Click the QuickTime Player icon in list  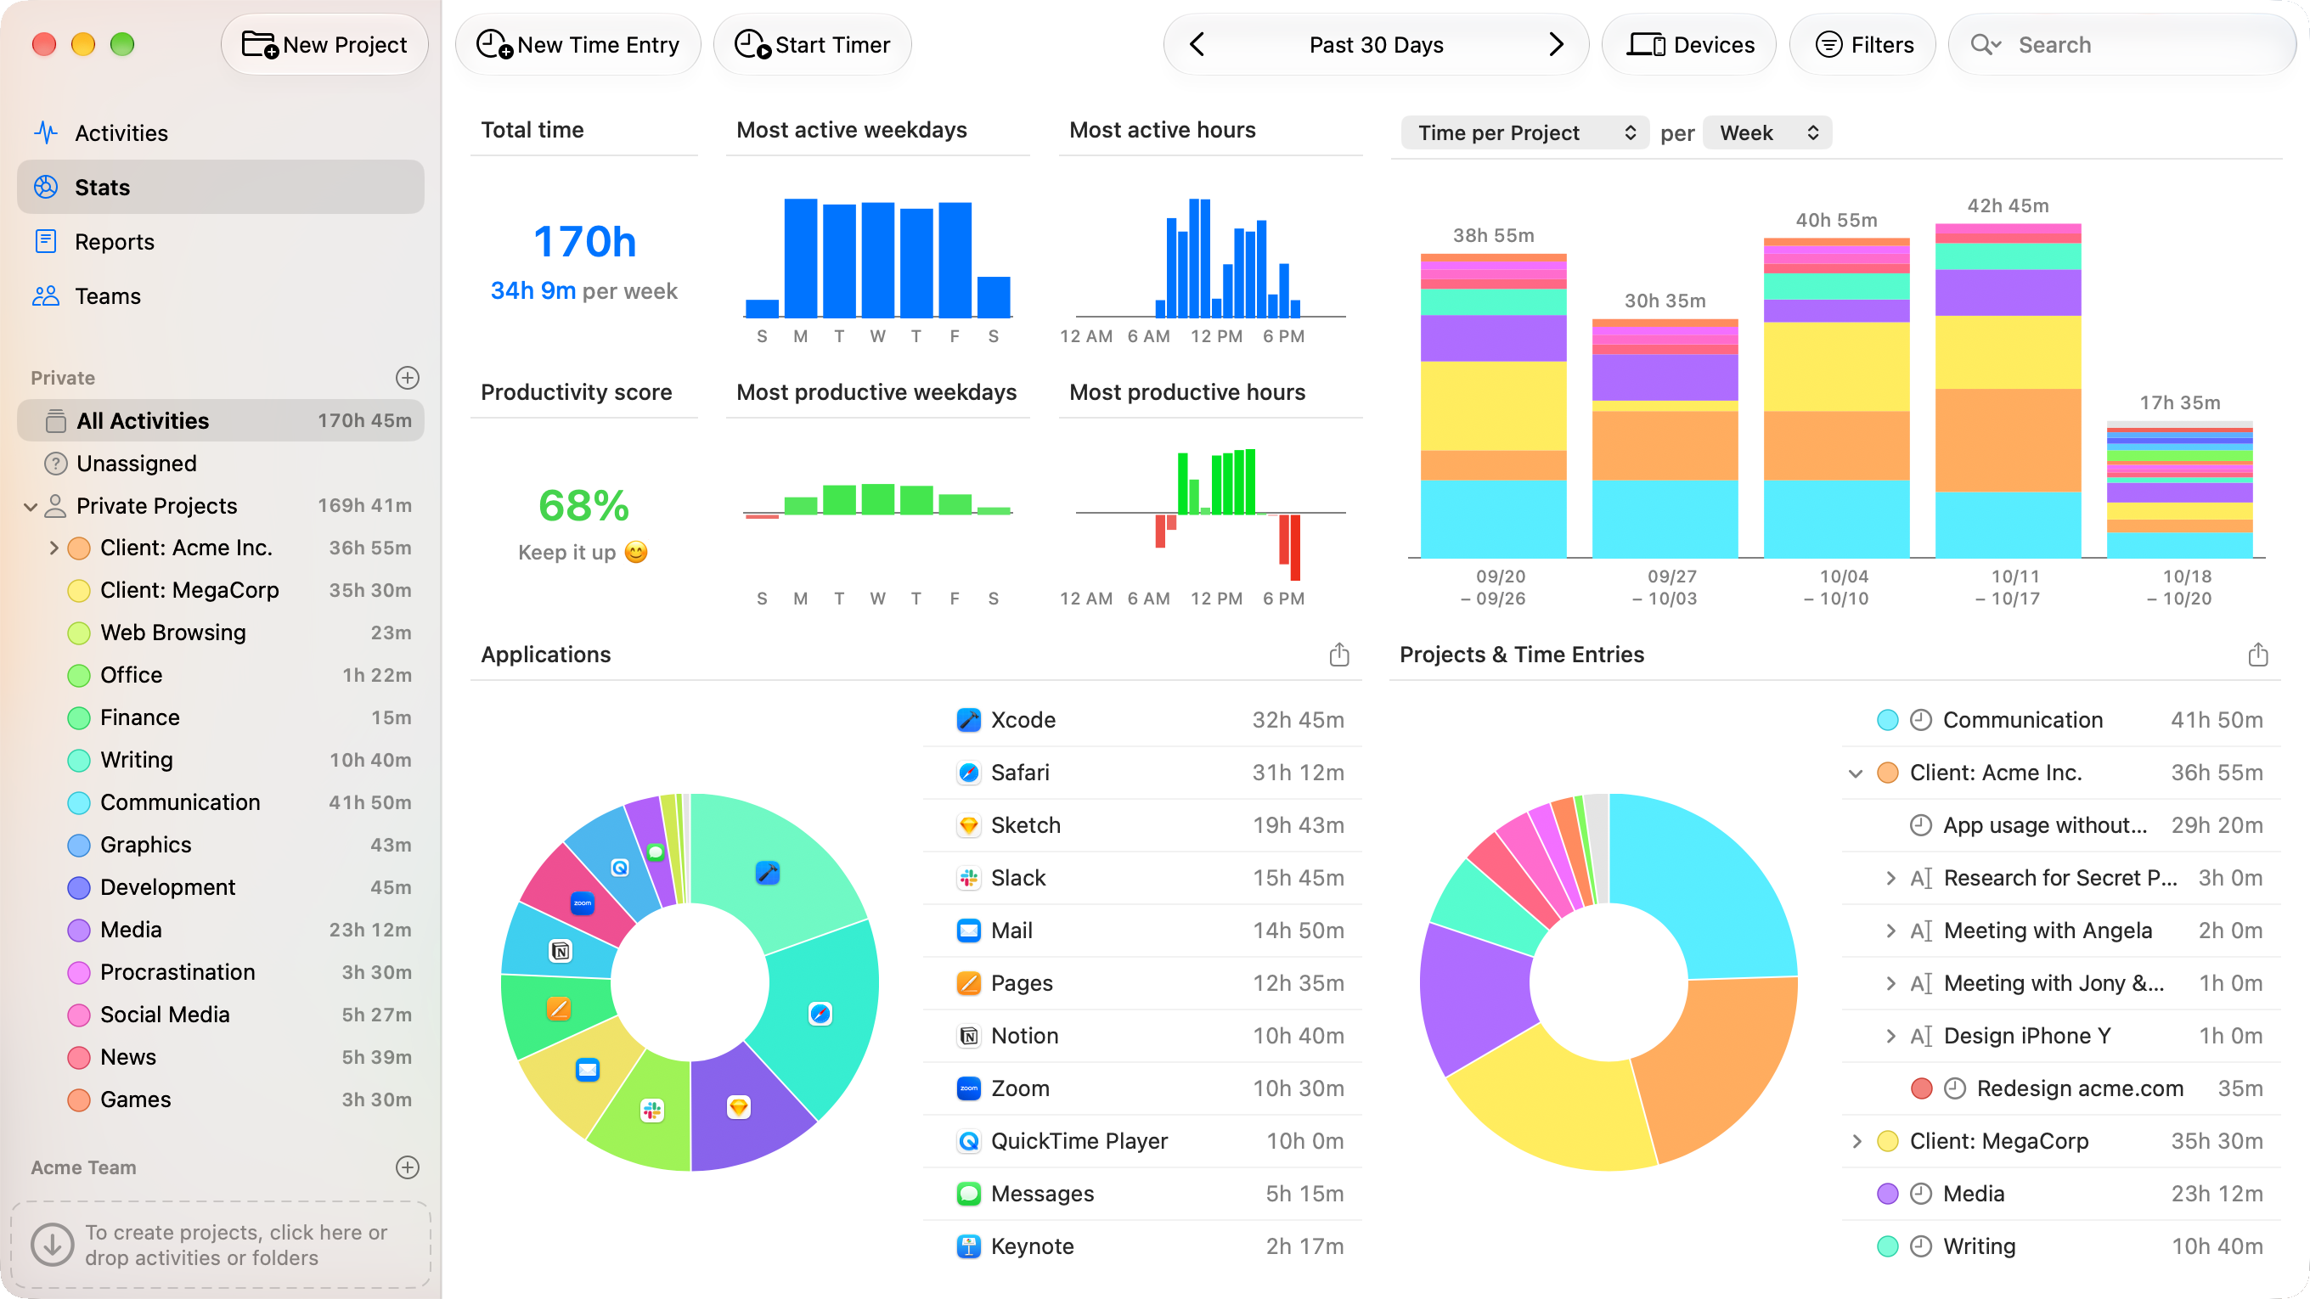tap(968, 1141)
